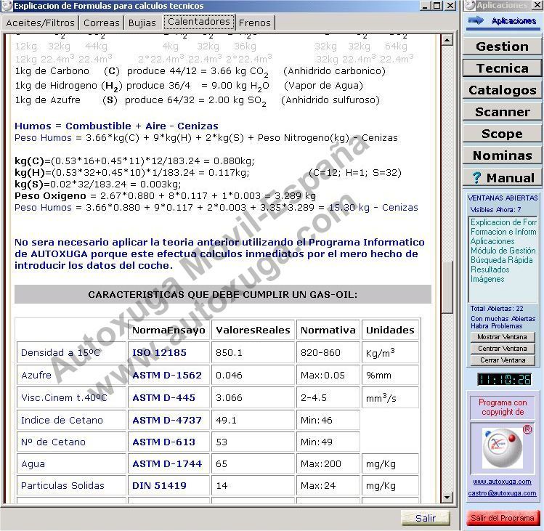Click the ValoresReales column header

click(x=253, y=330)
